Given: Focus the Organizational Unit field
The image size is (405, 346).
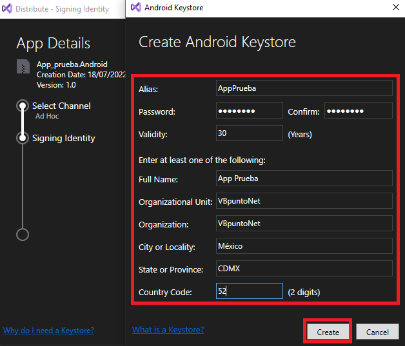Looking at the screenshot, I should point(304,201).
